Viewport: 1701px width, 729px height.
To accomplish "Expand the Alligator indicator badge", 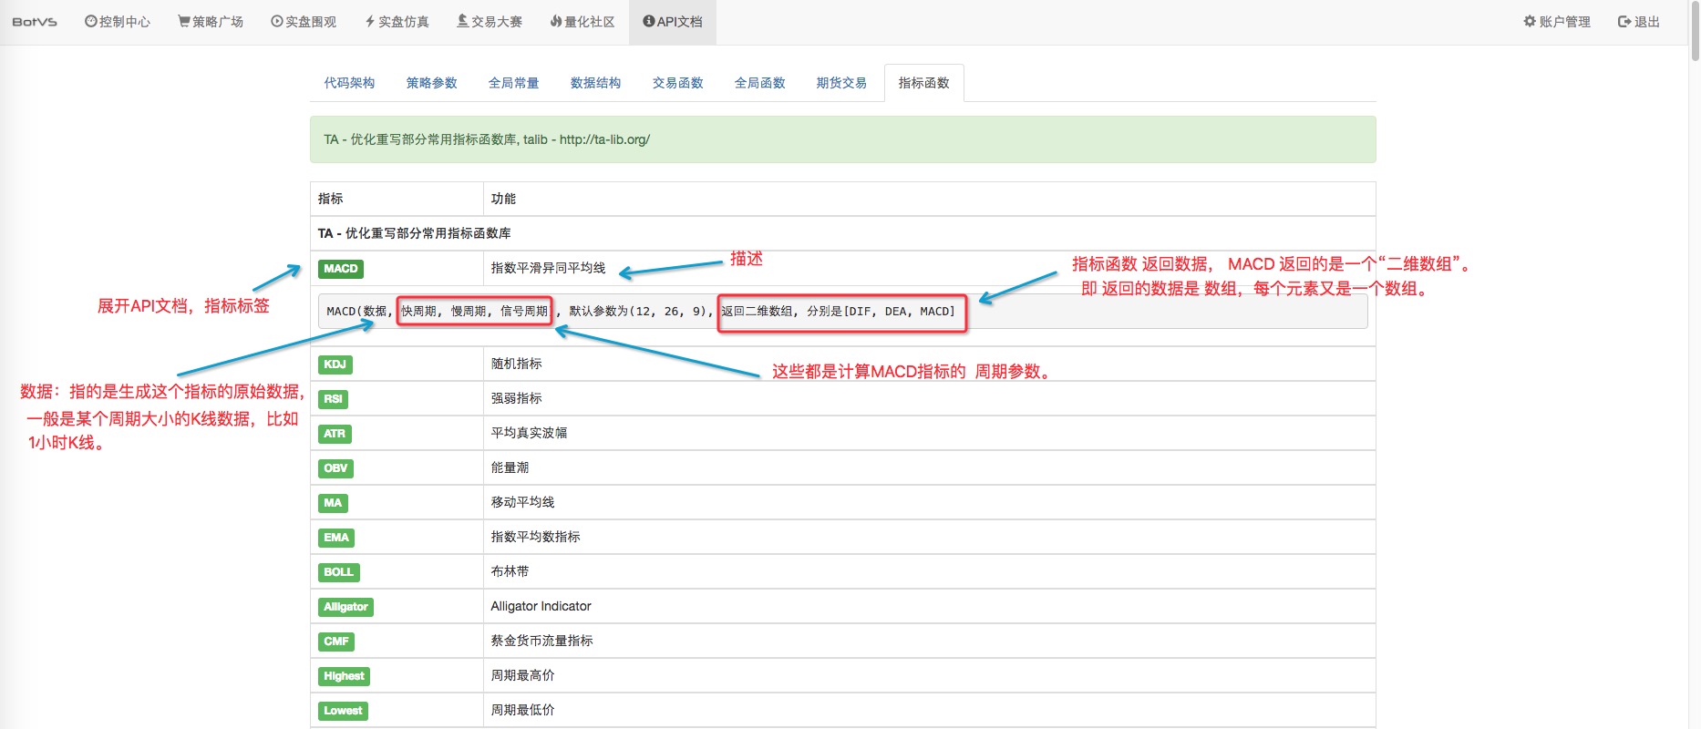I will [x=345, y=607].
